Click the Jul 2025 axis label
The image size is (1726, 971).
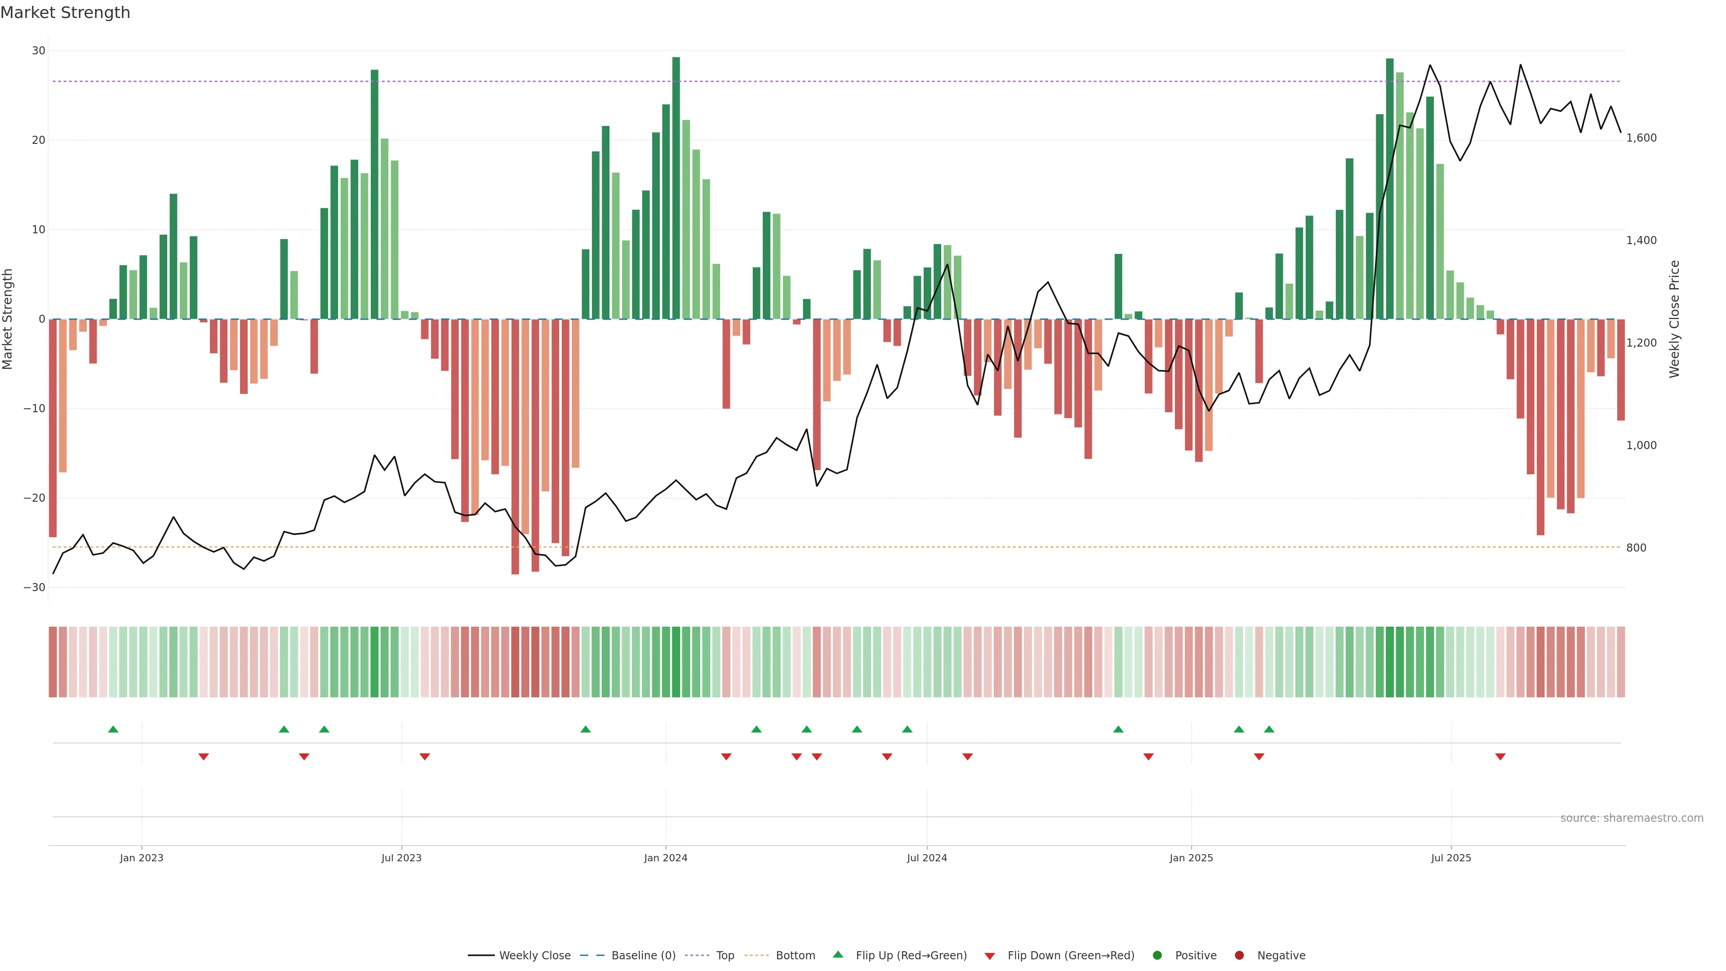(1450, 858)
